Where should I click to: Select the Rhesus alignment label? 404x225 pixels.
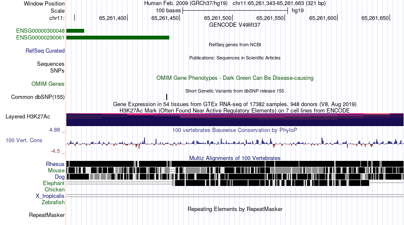click(55, 164)
